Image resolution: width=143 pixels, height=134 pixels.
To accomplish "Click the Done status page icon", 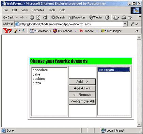I will (4, 131).
